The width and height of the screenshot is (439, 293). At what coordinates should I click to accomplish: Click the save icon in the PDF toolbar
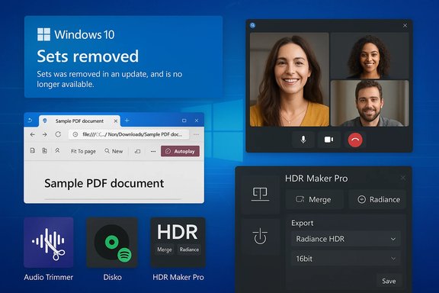(x=33, y=150)
